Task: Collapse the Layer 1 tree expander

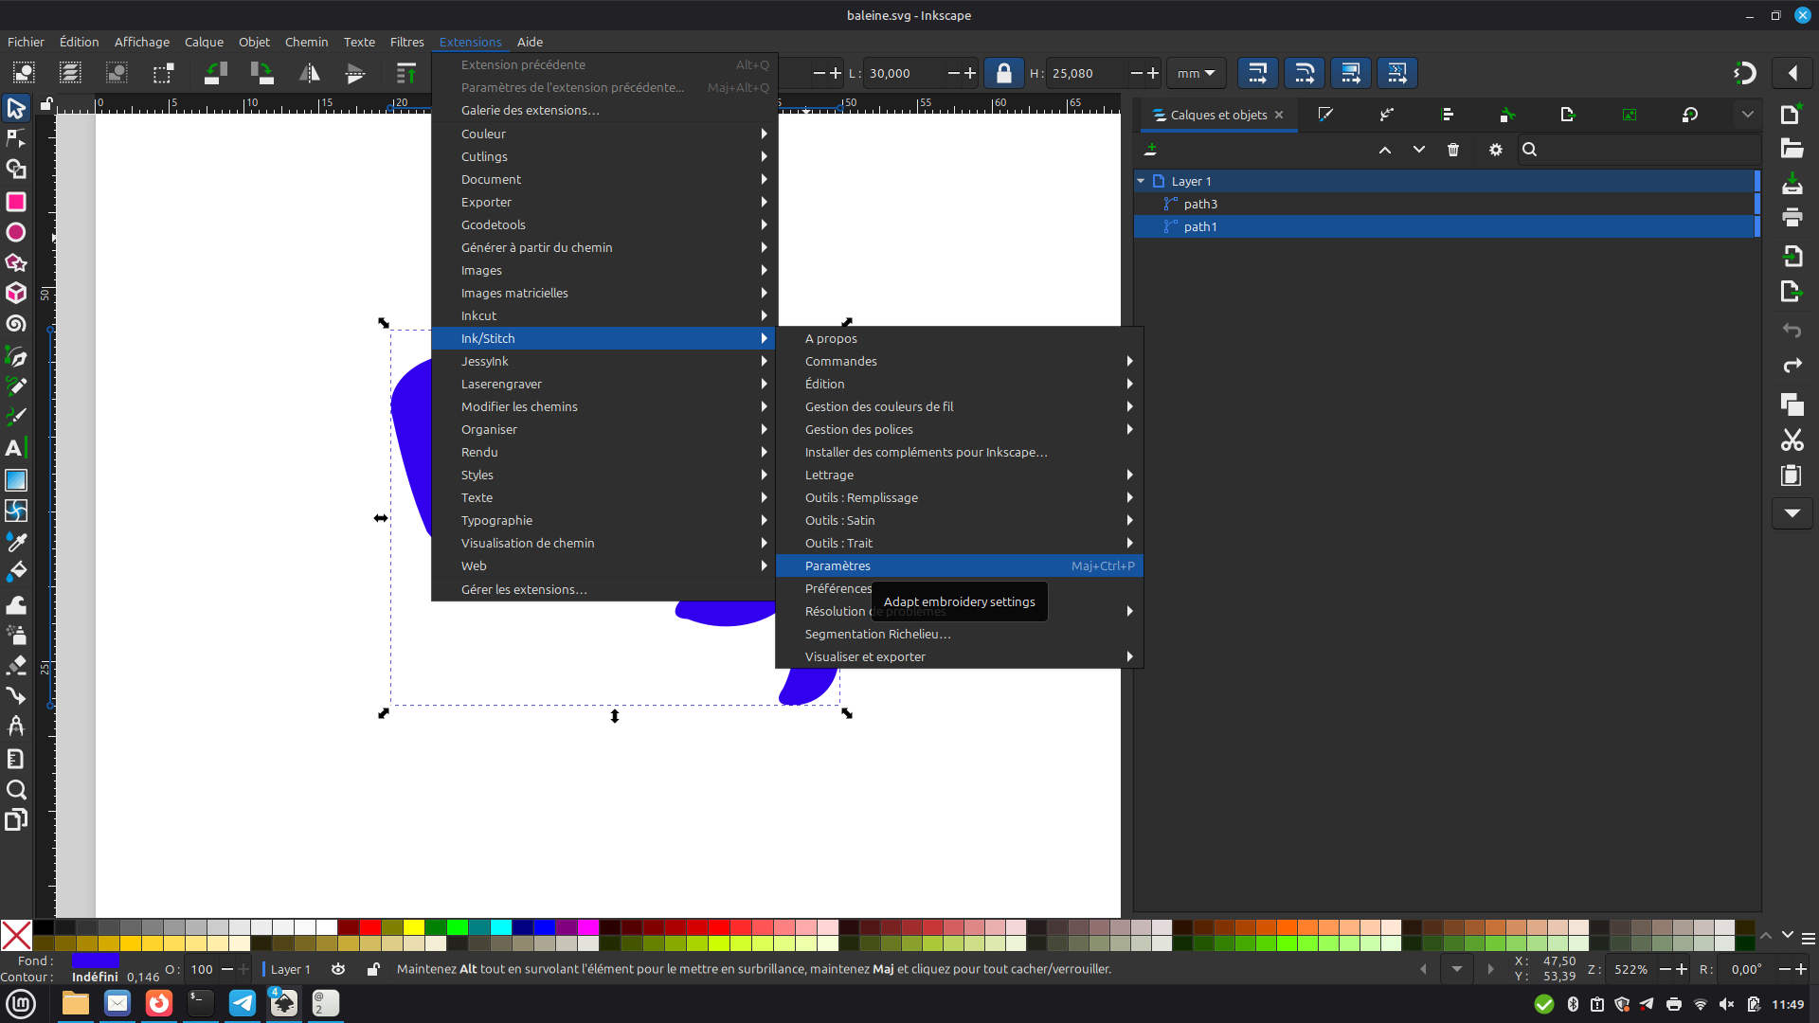Action: coord(1142,181)
